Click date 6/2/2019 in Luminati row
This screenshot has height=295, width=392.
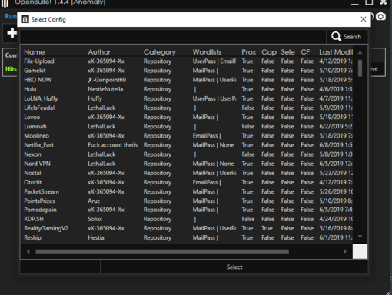(336, 127)
